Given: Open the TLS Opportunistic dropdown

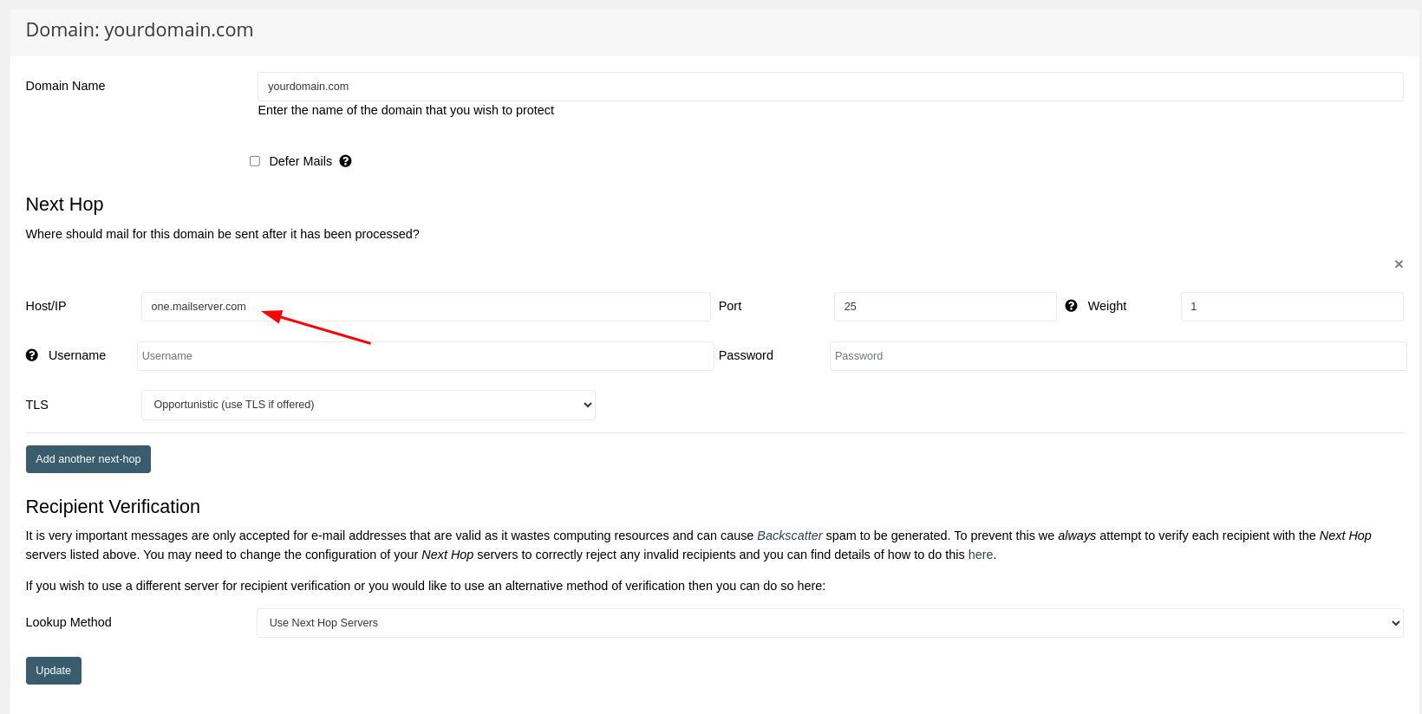Looking at the screenshot, I should coord(368,405).
